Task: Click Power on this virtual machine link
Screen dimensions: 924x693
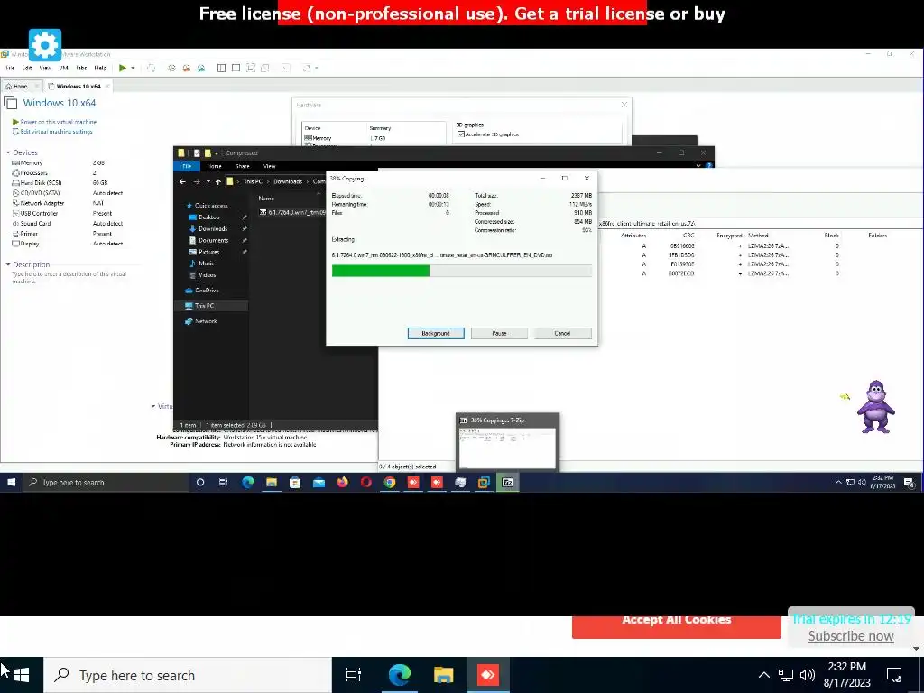Action: point(59,122)
